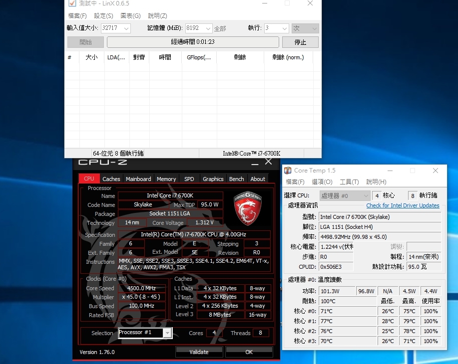This screenshot has height=364, width=458.
Task: Switch to the Mainboard tab in CPU-Z
Action: [138, 179]
